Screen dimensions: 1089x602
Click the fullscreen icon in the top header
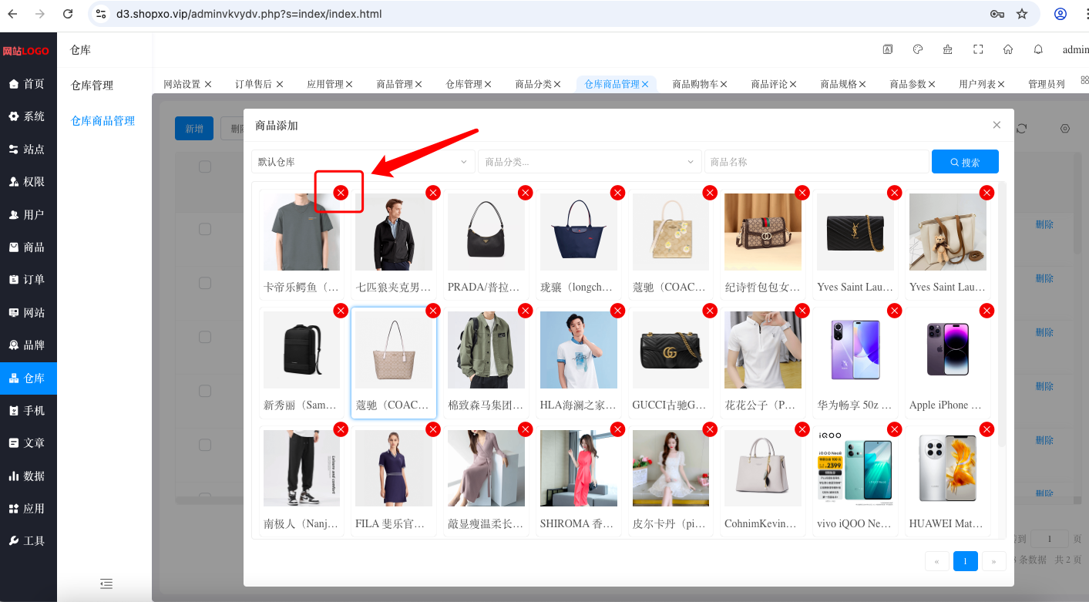coord(978,49)
